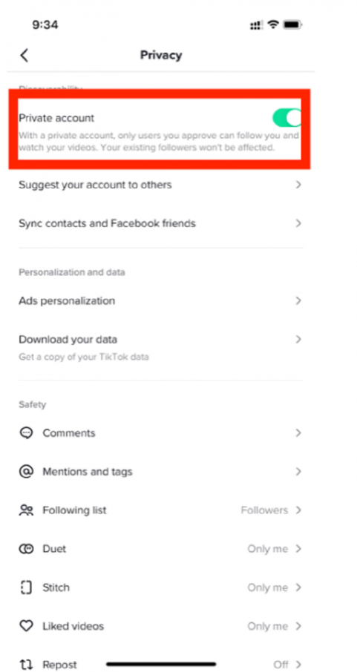Open Sync contacts and Facebook friends chevron
357x672 pixels.
pyautogui.click(x=298, y=223)
